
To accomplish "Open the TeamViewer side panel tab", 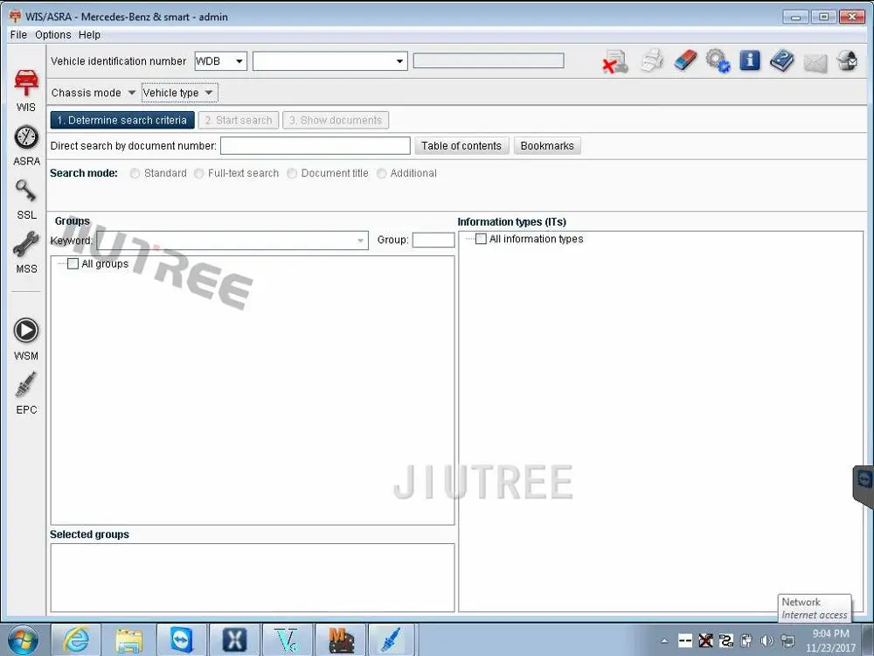I will (x=864, y=485).
